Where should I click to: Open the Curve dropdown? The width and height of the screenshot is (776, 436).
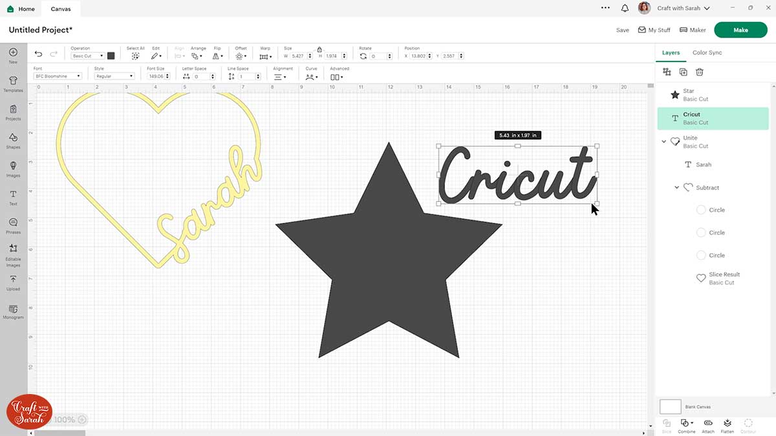(312, 77)
